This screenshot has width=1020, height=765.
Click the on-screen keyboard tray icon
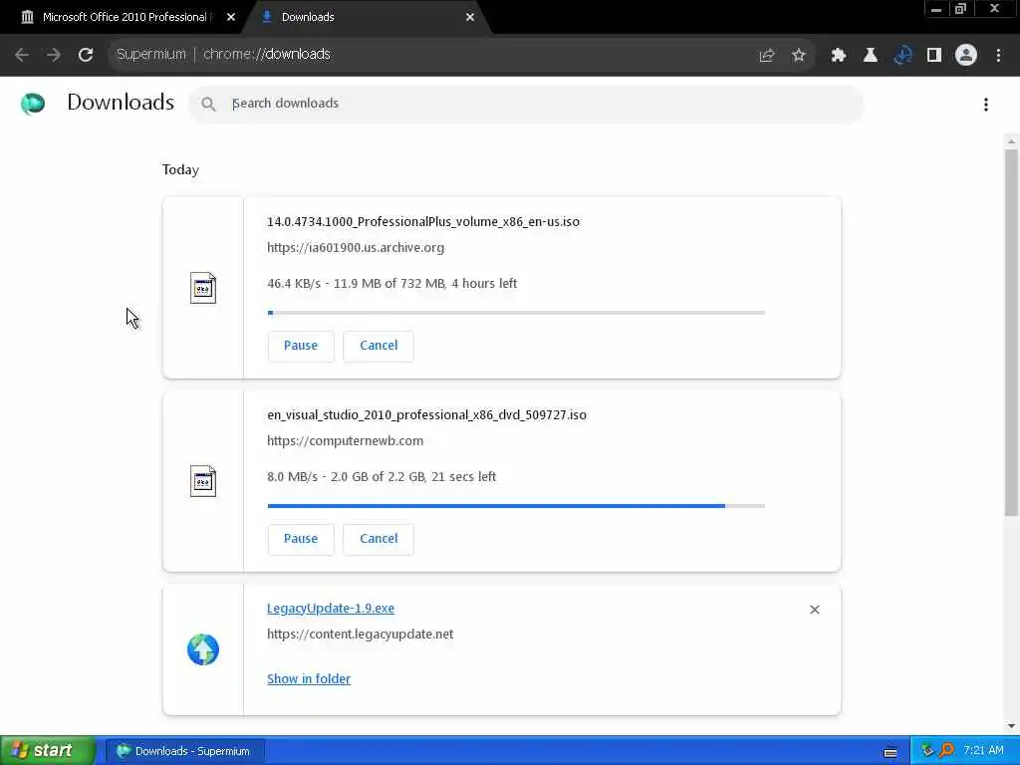pyautogui.click(x=891, y=752)
